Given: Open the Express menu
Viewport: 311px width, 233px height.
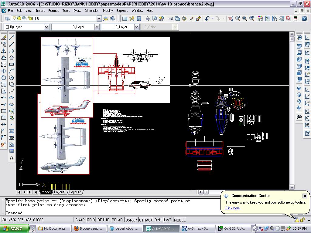Looking at the screenshot, I should pyautogui.click(x=122, y=11).
